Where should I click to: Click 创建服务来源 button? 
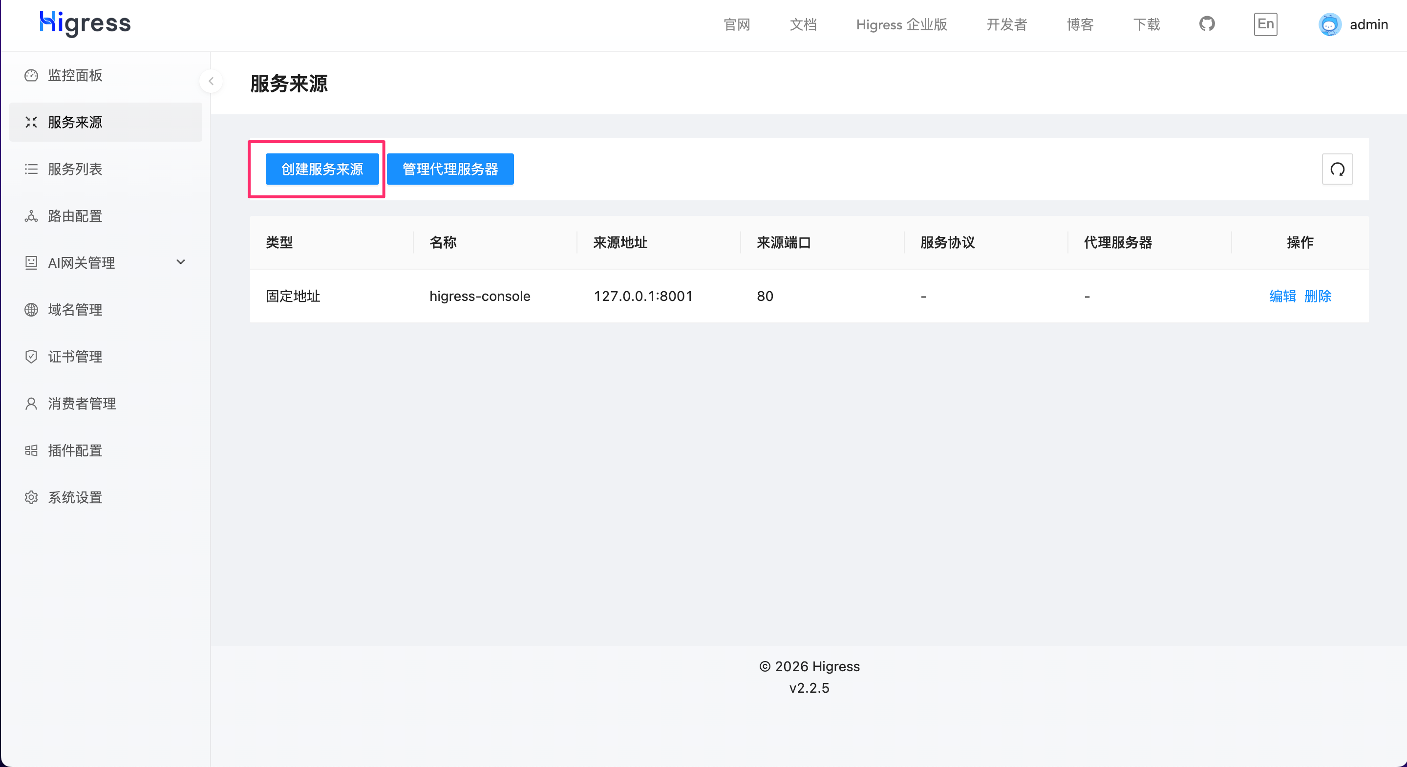point(322,170)
